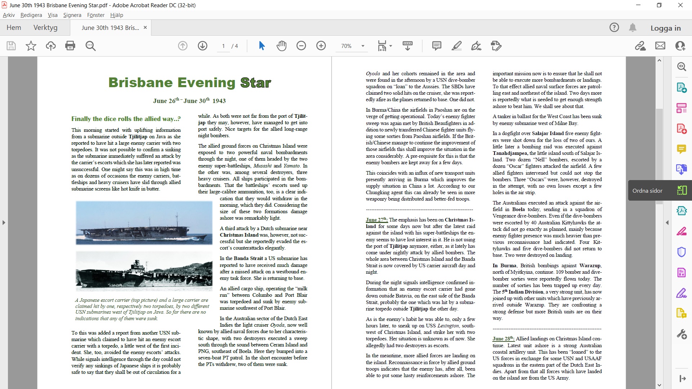The width and height of the screenshot is (692, 389).
Task: Select the June 30th 1943 Bris... document tab
Action: click(x=110, y=28)
